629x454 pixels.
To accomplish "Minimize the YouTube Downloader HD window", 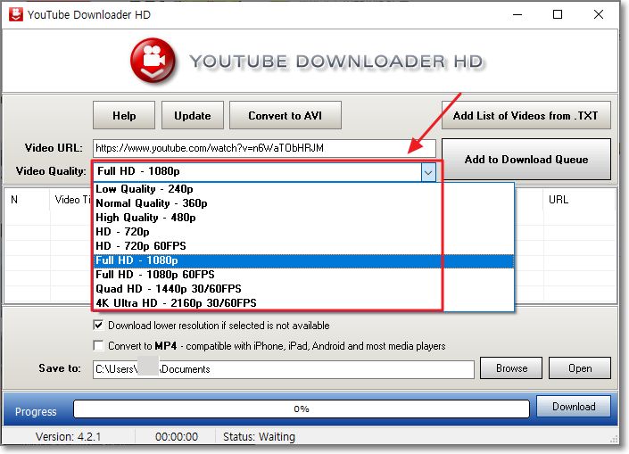I will pyautogui.click(x=517, y=15).
